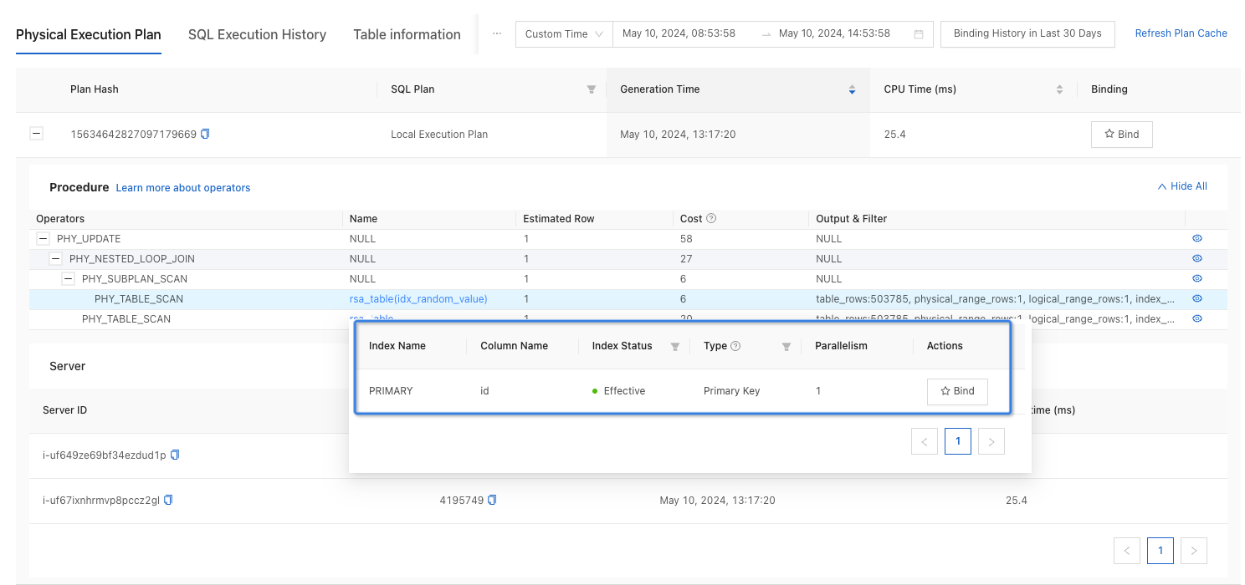Image resolution: width=1245 pixels, height=585 pixels.
Task: Go to previous page in index popup
Action: click(925, 441)
